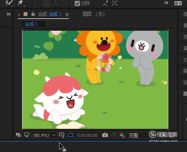The width and height of the screenshot is (187, 152).
Task: Open the (80.9%) magnification dropdown
Action: (x=44, y=135)
